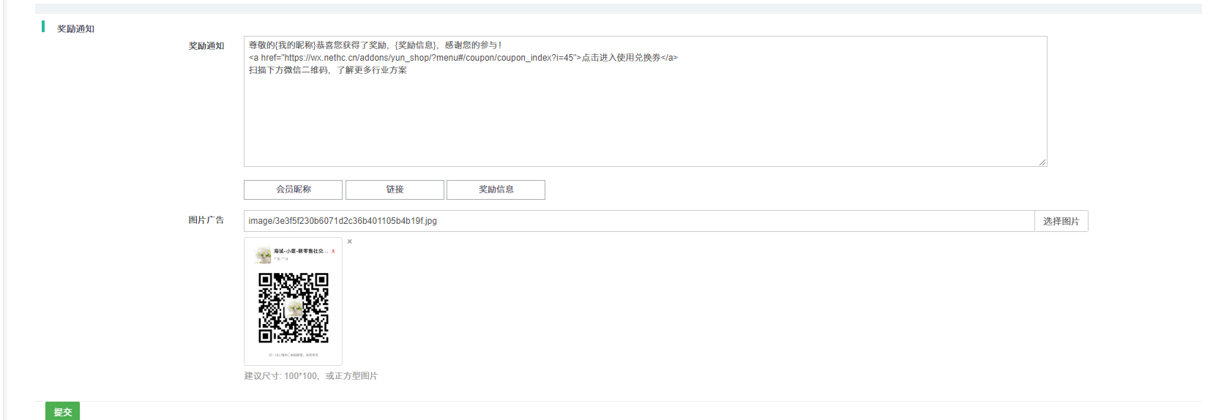Remove the uploaded QR code image

click(x=350, y=241)
